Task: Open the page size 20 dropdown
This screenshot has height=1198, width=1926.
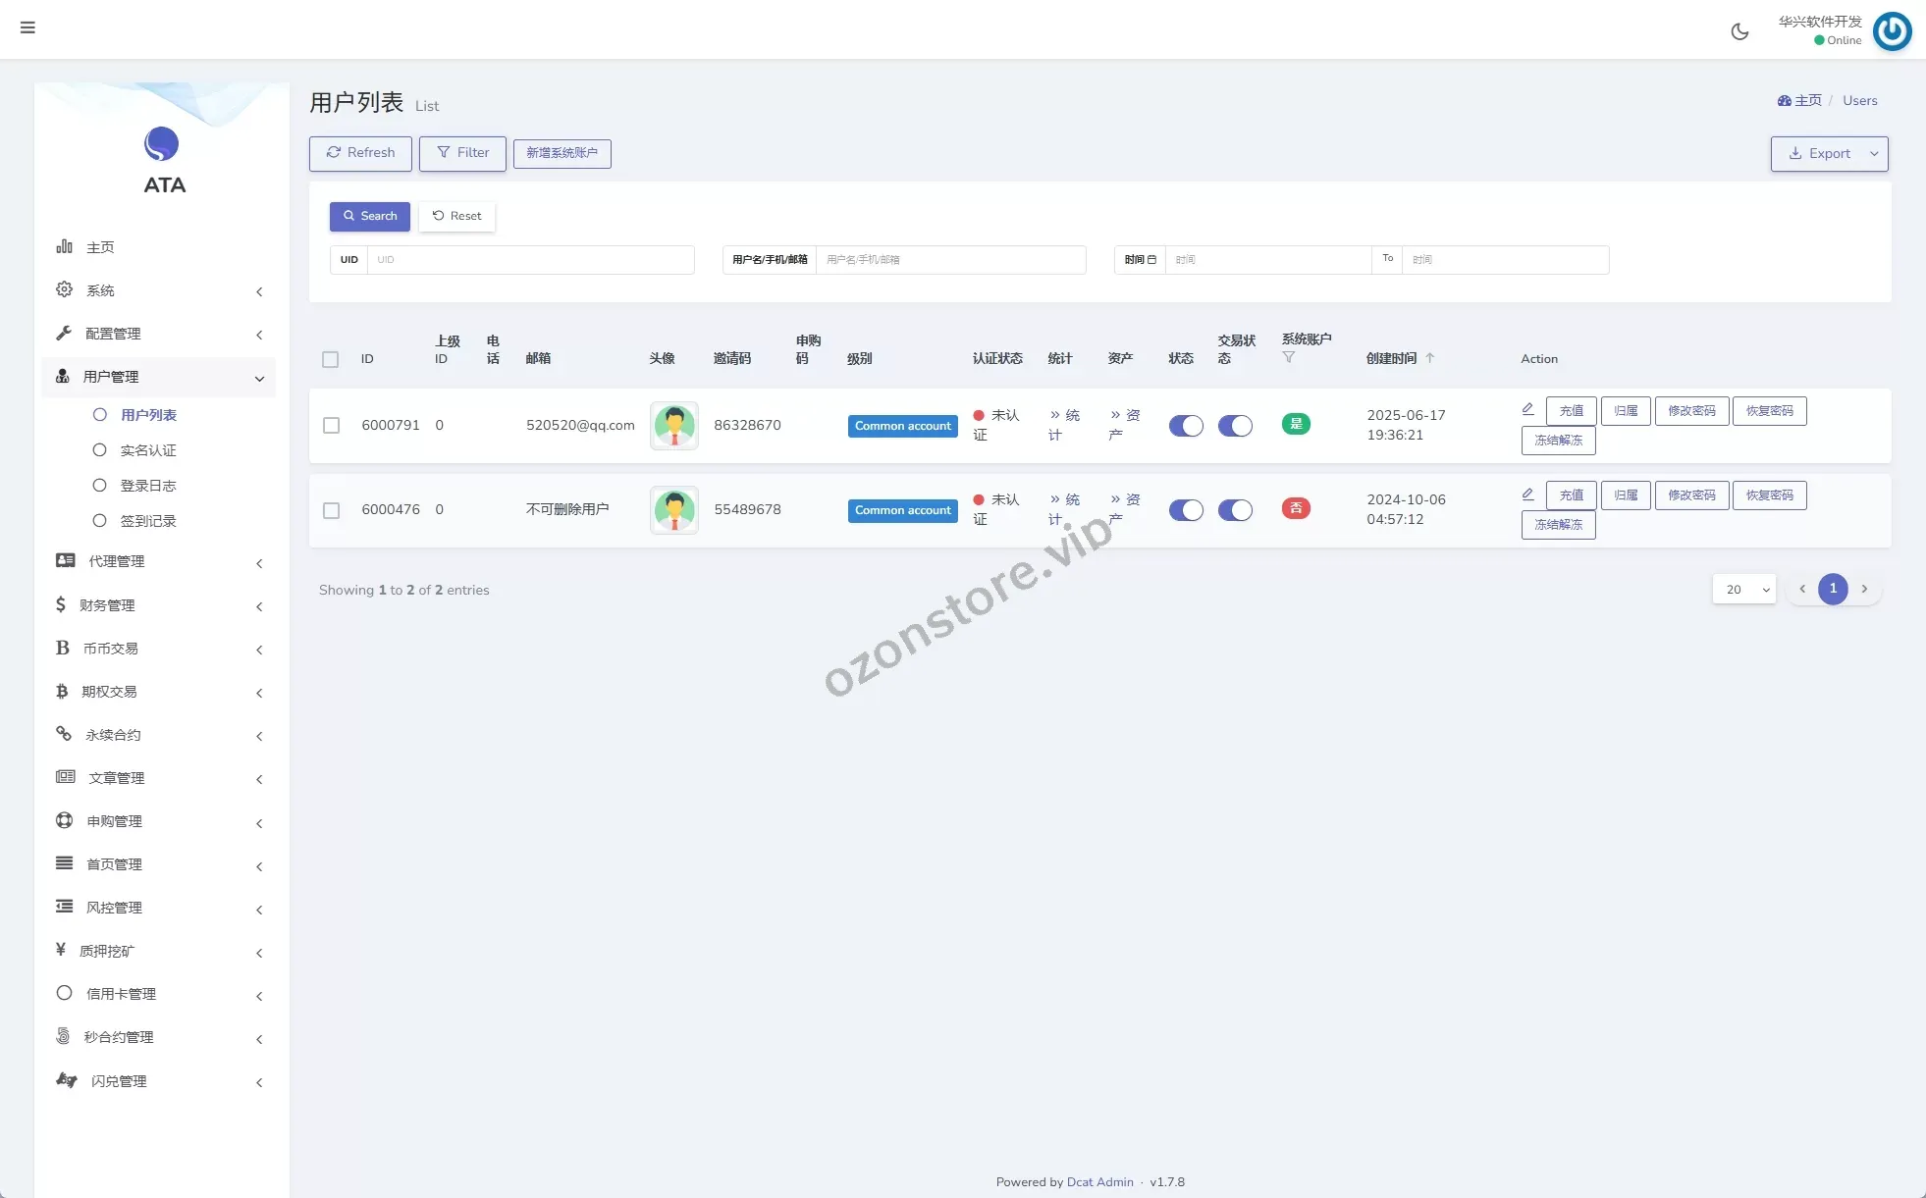Action: (1744, 589)
